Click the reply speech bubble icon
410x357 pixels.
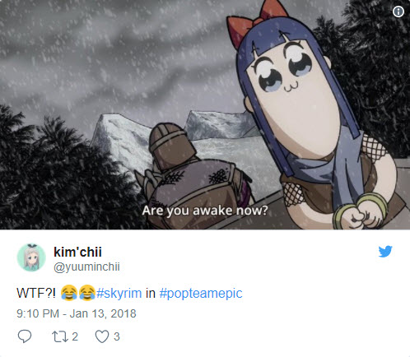point(25,336)
